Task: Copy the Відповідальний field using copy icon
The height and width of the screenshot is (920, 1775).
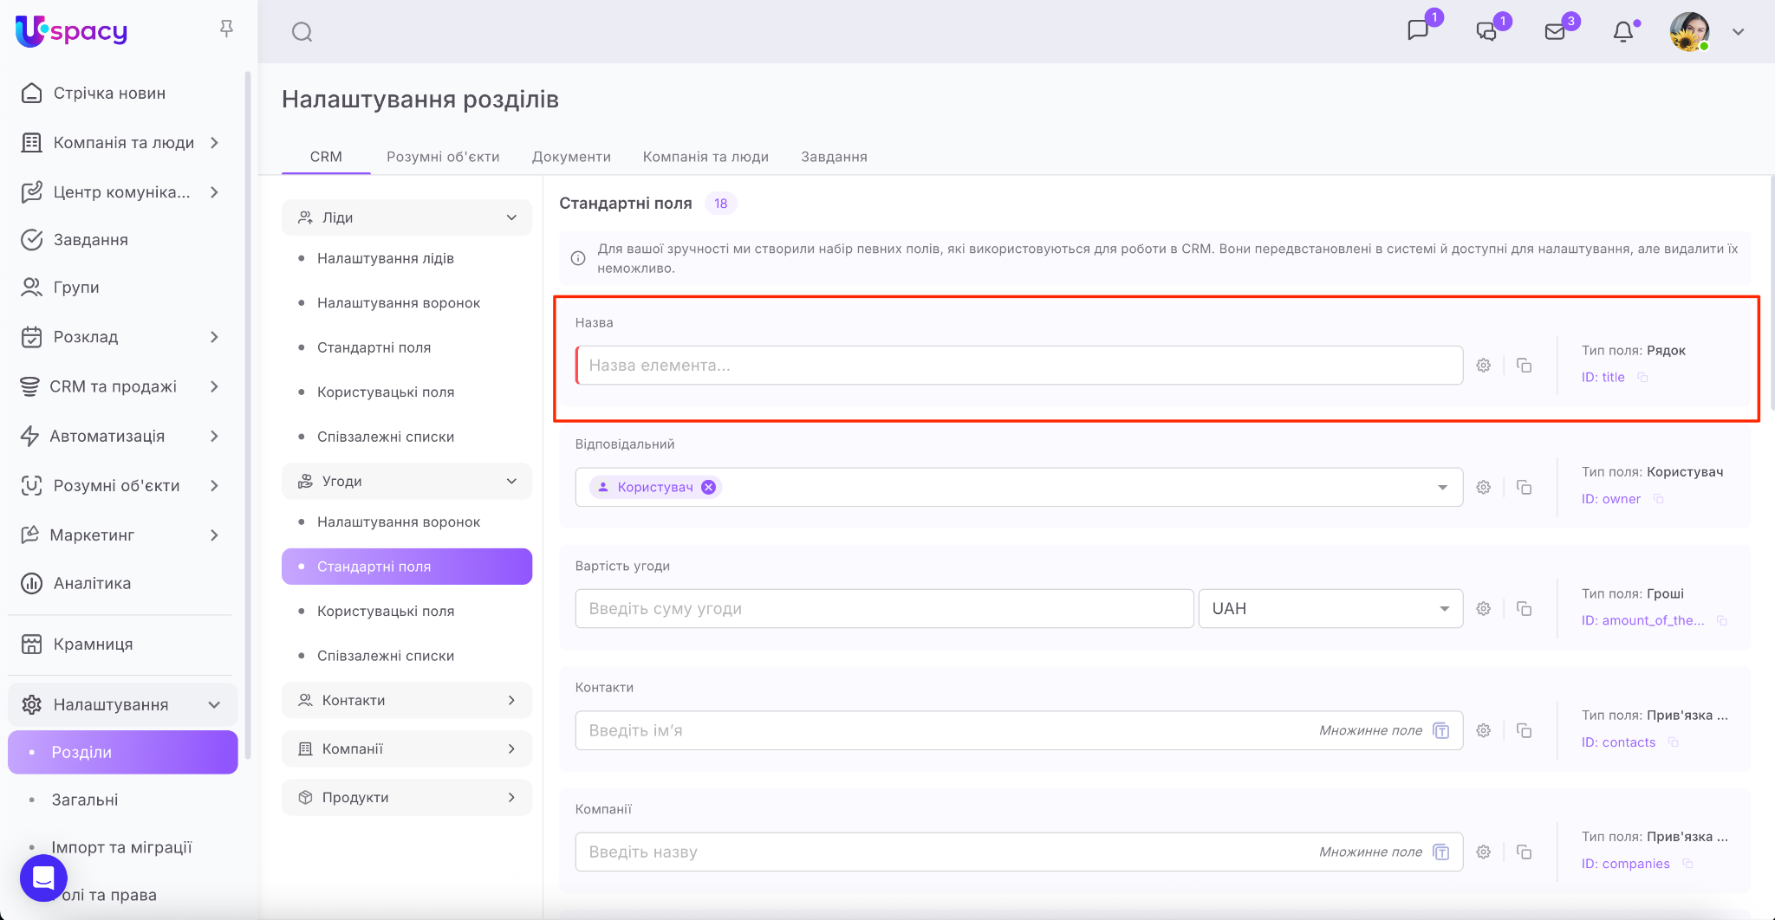Action: (x=1524, y=487)
